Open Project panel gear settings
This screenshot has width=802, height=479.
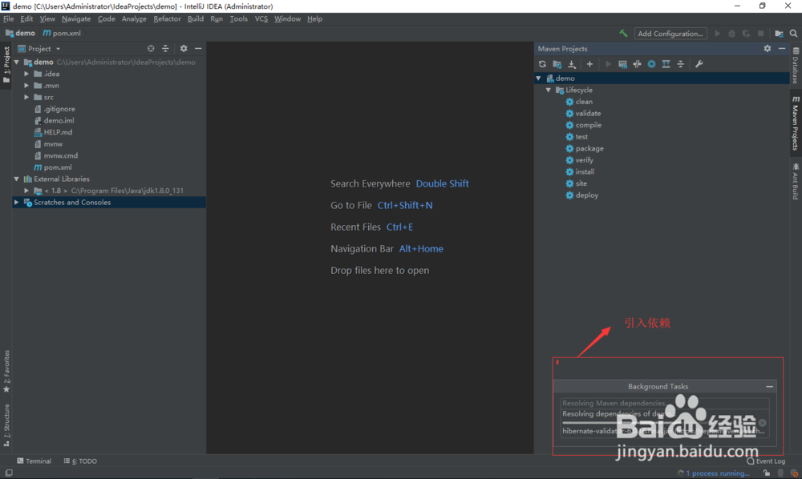pyautogui.click(x=184, y=49)
